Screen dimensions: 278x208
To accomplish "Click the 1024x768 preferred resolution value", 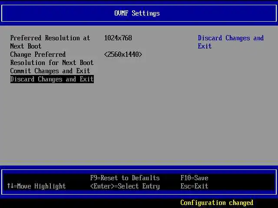I will 118,38.
